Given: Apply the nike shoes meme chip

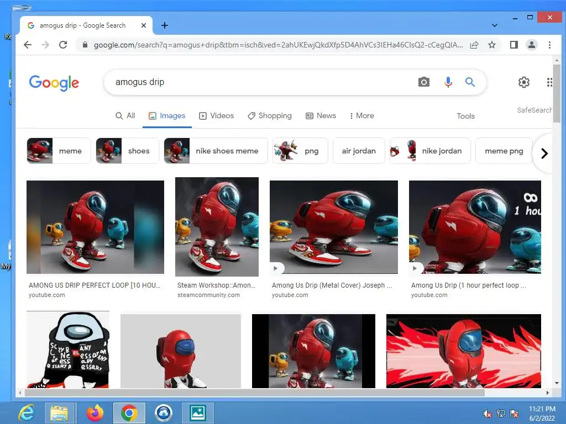Looking at the screenshot, I should (x=216, y=151).
